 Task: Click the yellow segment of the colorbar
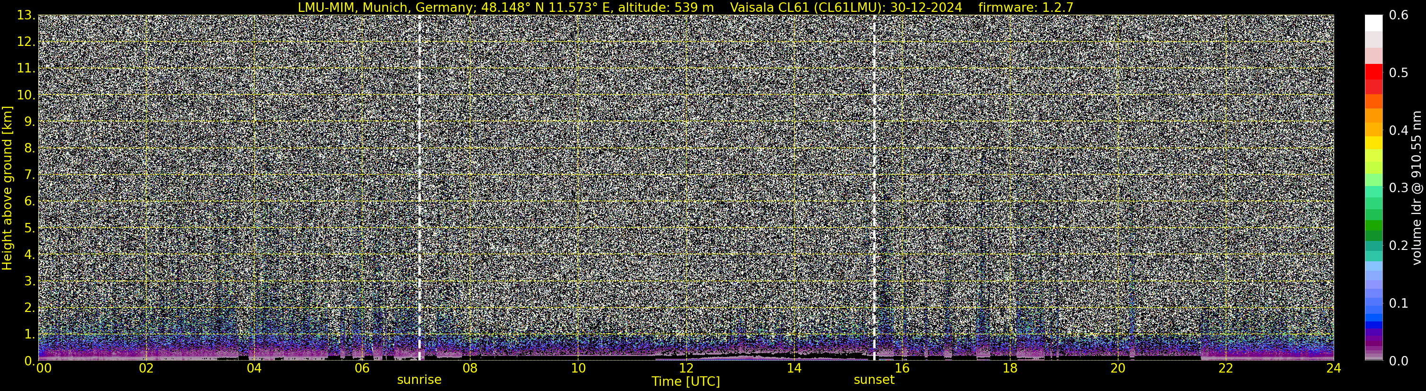pyautogui.click(x=1373, y=142)
